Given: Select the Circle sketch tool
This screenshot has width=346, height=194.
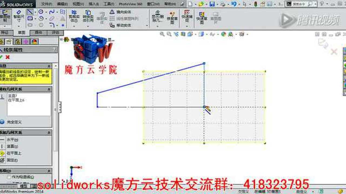Looking at the screenshot, I should click(x=41, y=12).
